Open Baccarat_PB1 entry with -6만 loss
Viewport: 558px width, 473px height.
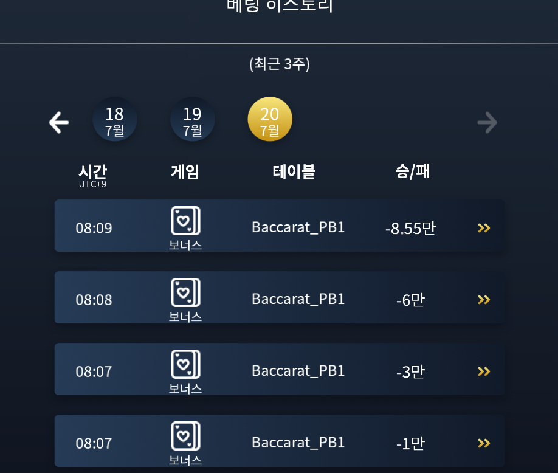click(280, 297)
